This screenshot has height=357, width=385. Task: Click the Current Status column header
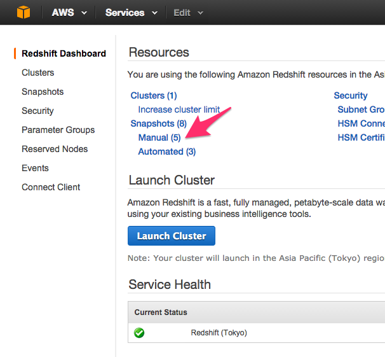pyautogui.click(x=161, y=312)
